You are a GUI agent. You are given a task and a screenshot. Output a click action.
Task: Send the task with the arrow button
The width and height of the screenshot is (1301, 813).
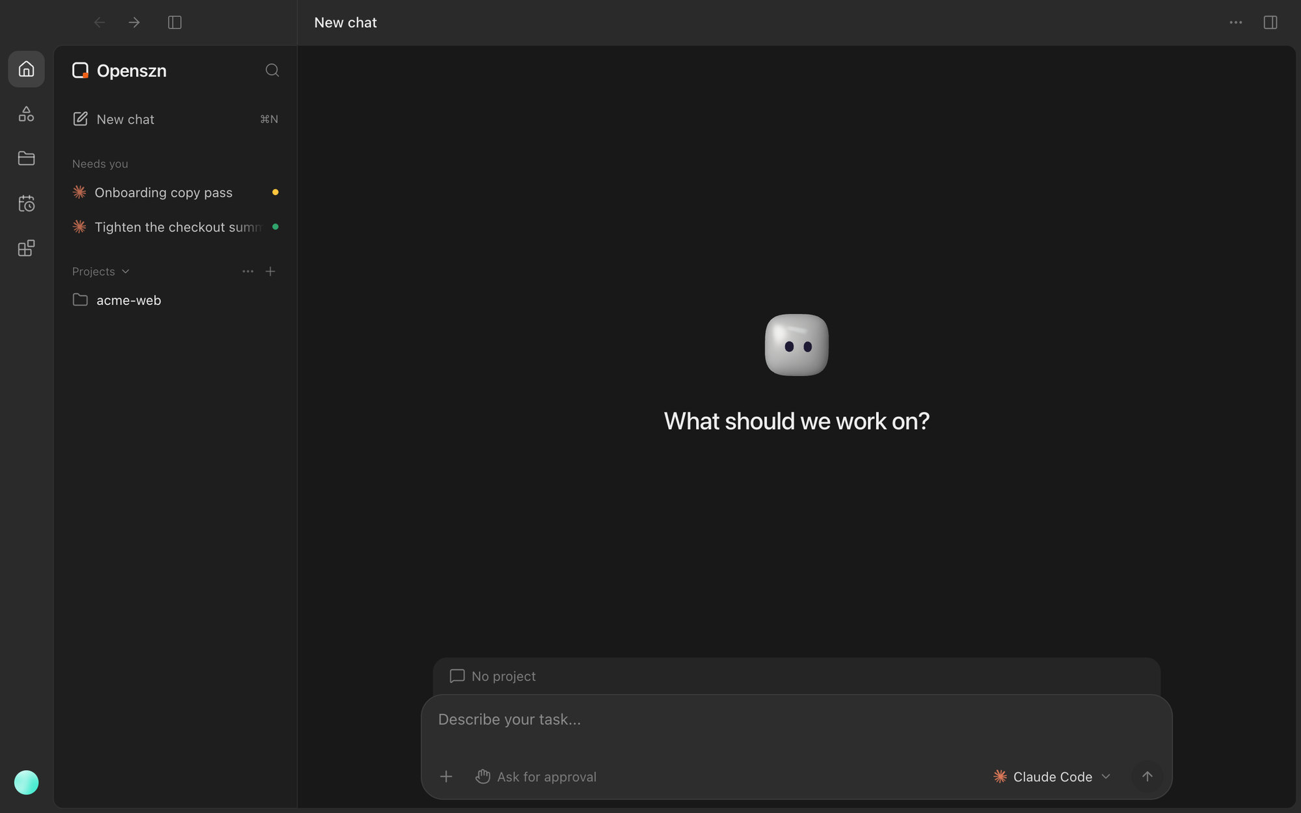[1147, 777]
